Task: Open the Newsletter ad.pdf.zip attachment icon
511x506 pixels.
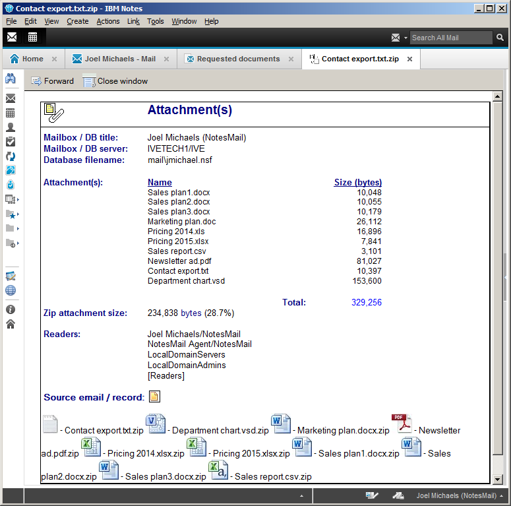Action: [401, 424]
